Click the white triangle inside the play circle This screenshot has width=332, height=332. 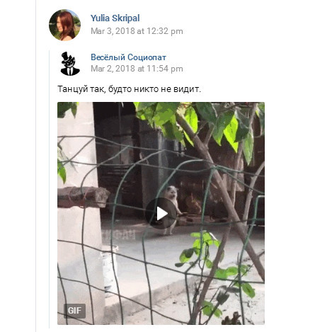pos(162,213)
